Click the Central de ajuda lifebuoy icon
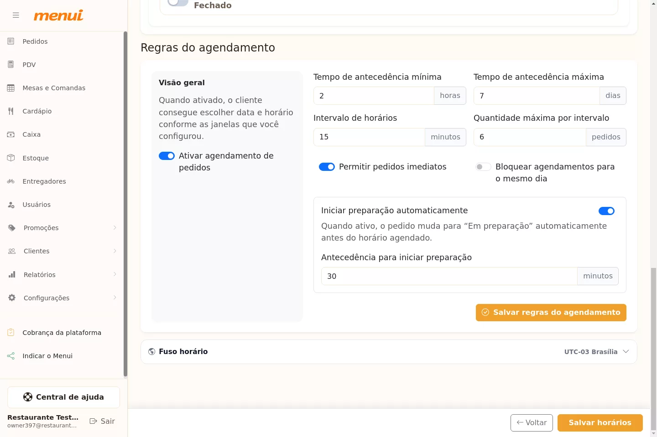657x437 pixels. 28,397
